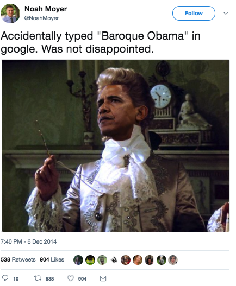This screenshot has height=286, width=236.
Task: View the 904 Likes list
Action: (52, 259)
